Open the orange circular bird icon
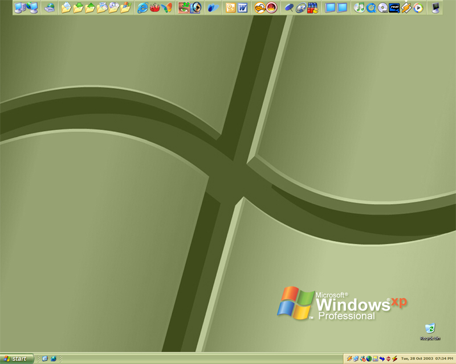The height and width of the screenshot is (364, 456). point(260,7)
